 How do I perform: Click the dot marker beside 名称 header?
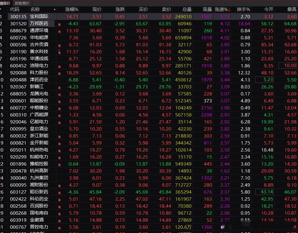point(55,9)
